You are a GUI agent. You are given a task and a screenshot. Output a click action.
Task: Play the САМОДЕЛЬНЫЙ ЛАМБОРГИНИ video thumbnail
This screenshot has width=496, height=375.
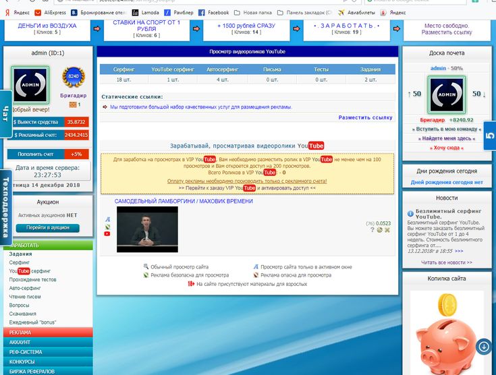click(x=147, y=229)
